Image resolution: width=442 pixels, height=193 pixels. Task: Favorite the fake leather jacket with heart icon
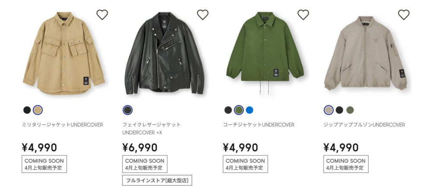click(x=202, y=15)
